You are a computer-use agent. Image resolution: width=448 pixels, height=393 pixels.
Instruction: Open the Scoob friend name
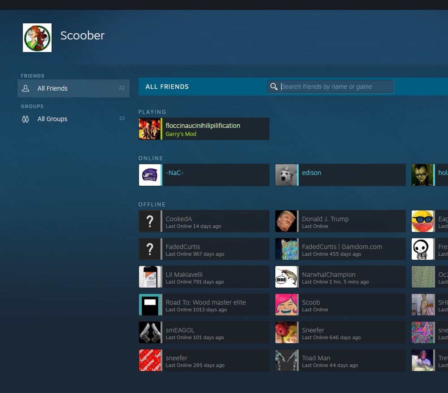tap(311, 302)
